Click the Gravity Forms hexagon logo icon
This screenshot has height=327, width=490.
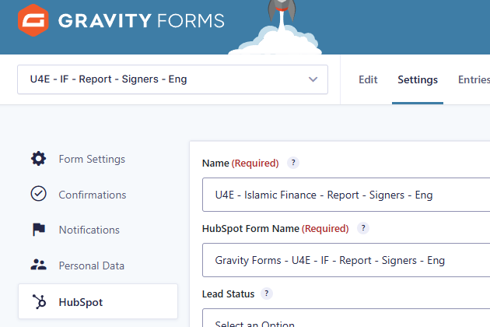[33, 20]
